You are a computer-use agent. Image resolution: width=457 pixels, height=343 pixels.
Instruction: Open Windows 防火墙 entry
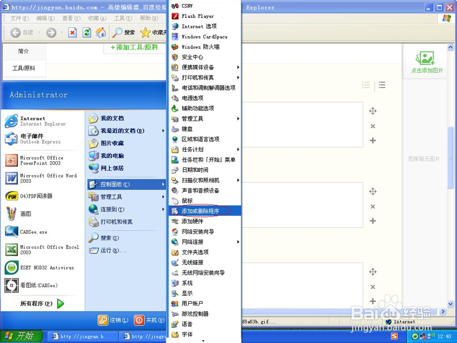(205, 47)
